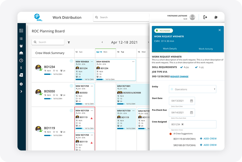Open the more menu on WR# 9594864 card
Image resolution: width=242 pixels, height=162 pixels.
pyautogui.click(x=92, y=62)
